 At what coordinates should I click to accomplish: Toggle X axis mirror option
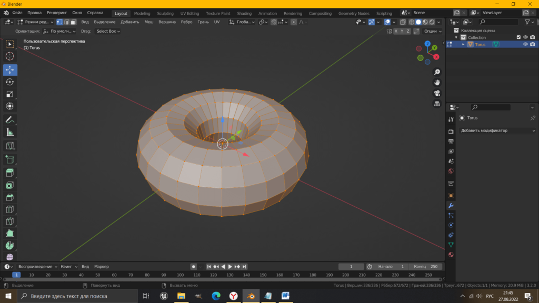click(x=395, y=32)
